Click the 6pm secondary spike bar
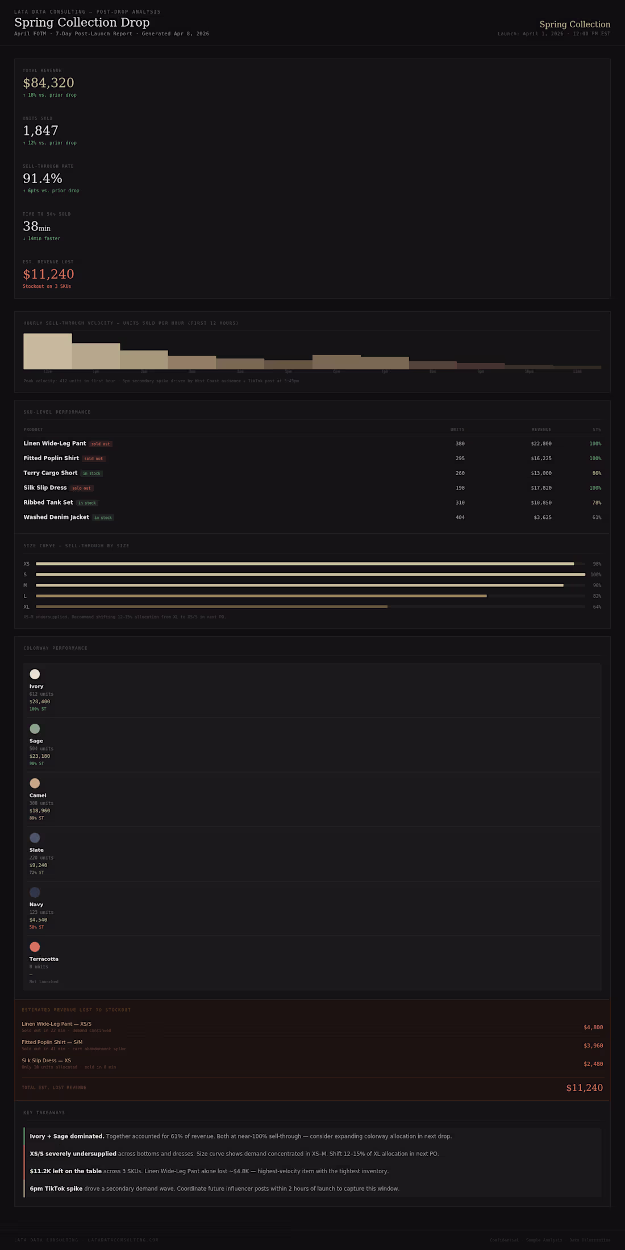625x1250 pixels. pyautogui.click(x=336, y=362)
